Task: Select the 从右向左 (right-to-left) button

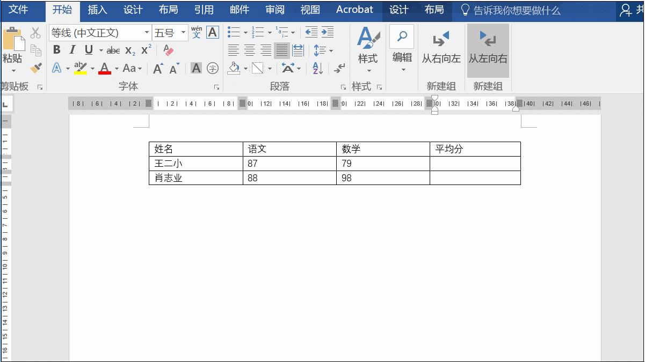Action: (x=441, y=51)
